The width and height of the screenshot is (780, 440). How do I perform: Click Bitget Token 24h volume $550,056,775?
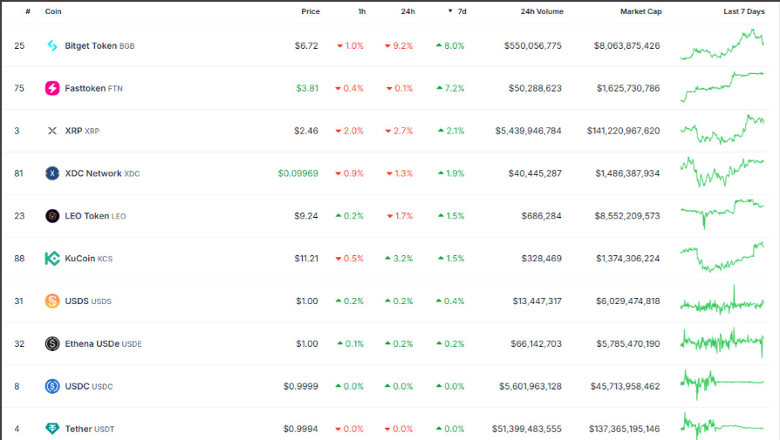tap(533, 45)
